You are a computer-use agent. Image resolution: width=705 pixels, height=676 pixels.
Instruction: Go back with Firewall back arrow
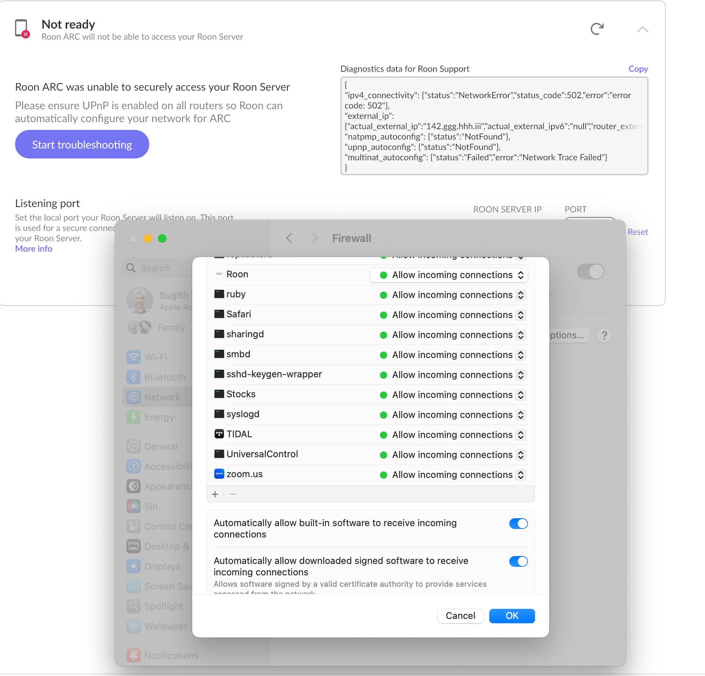pyautogui.click(x=289, y=238)
